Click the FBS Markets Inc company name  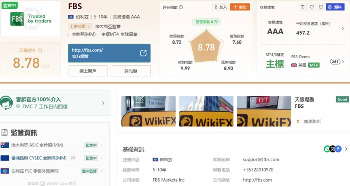[169, 180]
